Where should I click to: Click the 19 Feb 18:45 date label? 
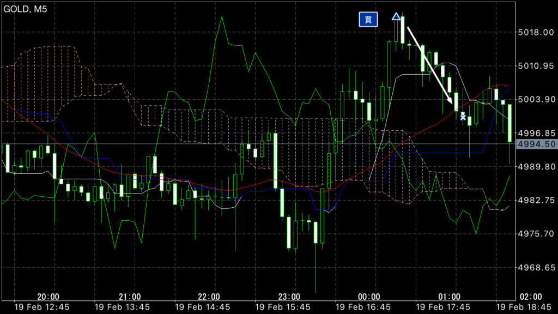coord(524,307)
